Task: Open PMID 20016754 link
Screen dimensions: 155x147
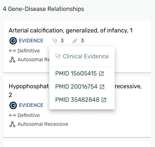Action: point(76,87)
